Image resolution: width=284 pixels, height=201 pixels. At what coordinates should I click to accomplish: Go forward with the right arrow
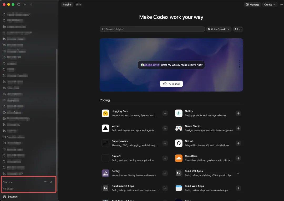[x=31, y=4]
